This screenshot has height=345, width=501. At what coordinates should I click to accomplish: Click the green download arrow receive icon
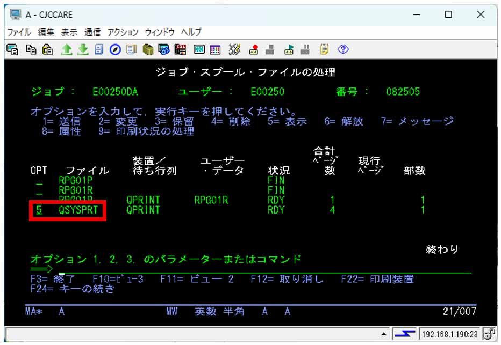[82, 49]
